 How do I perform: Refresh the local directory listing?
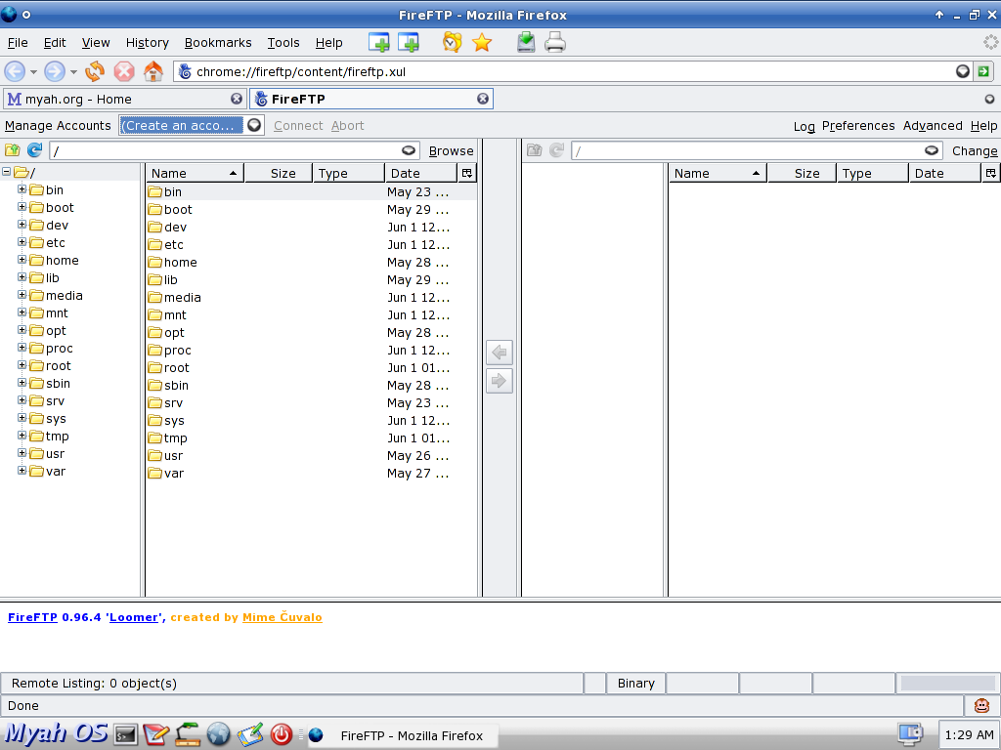(x=34, y=150)
